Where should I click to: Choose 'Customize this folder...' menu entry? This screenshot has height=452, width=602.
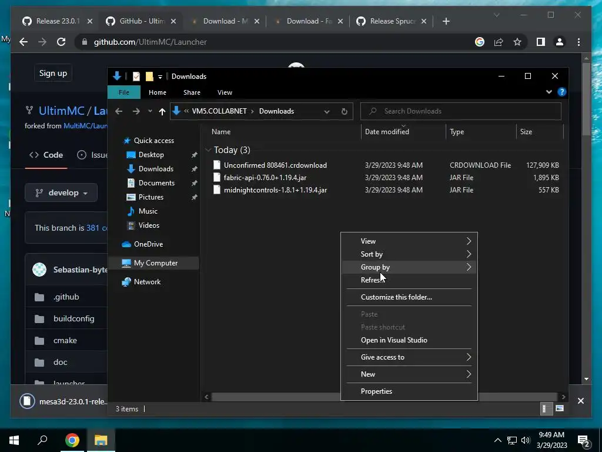click(409, 297)
